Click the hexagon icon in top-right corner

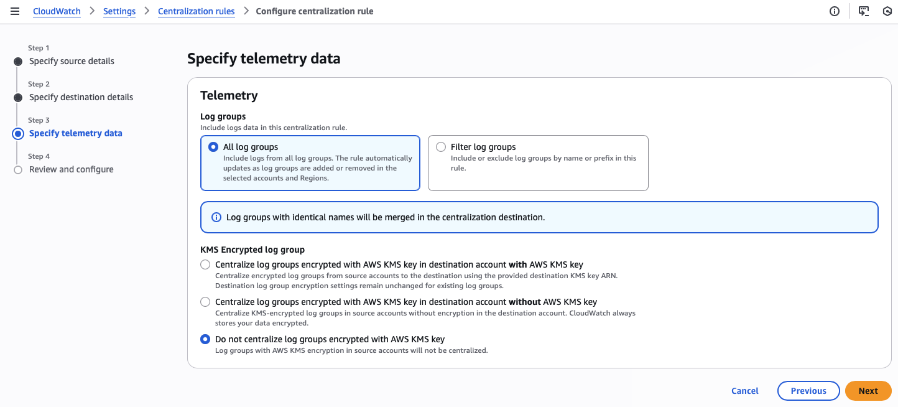(887, 11)
